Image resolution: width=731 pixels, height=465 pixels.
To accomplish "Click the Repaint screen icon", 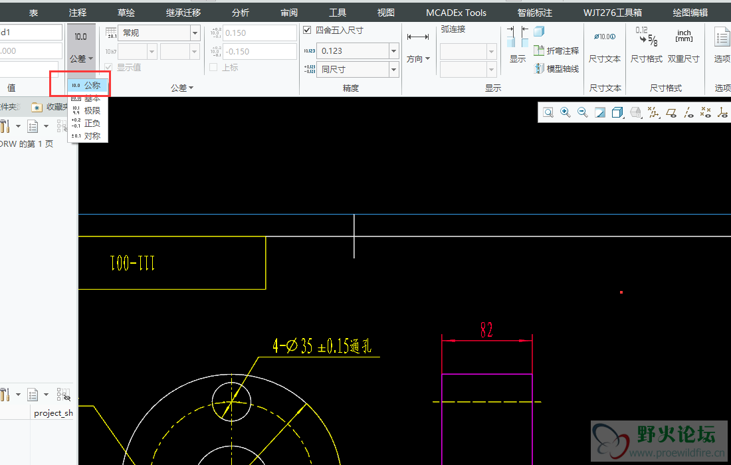I will 600,112.
